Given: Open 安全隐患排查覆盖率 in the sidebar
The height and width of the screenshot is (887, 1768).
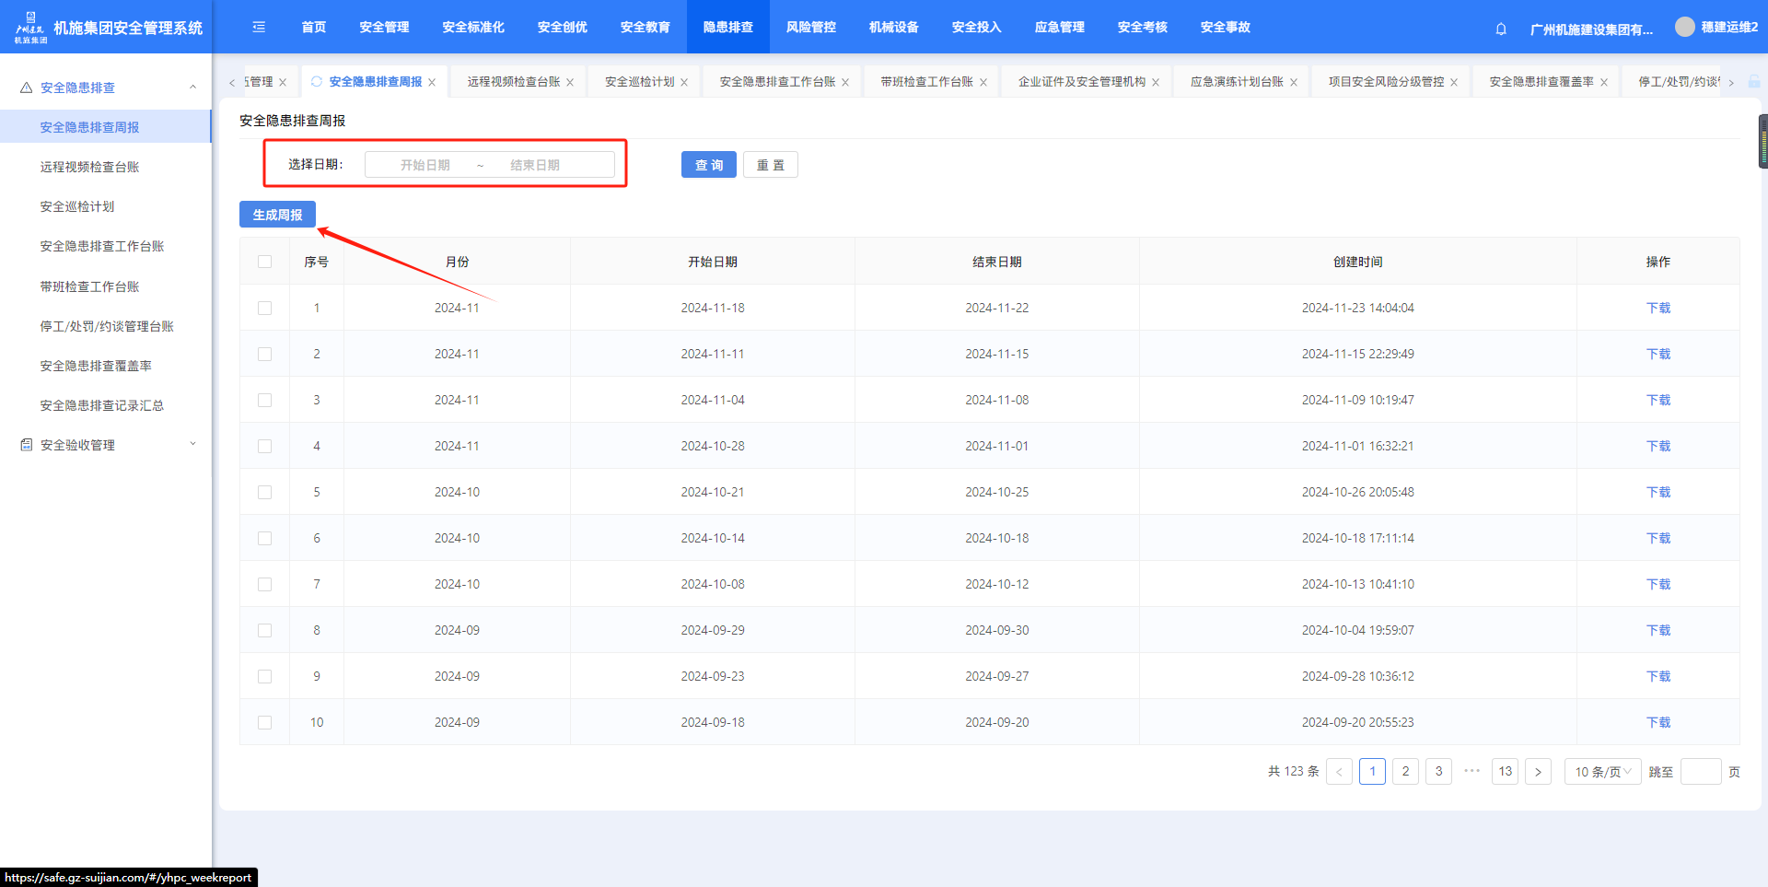Looking at the screenshot, I should (x=96, y=366).
